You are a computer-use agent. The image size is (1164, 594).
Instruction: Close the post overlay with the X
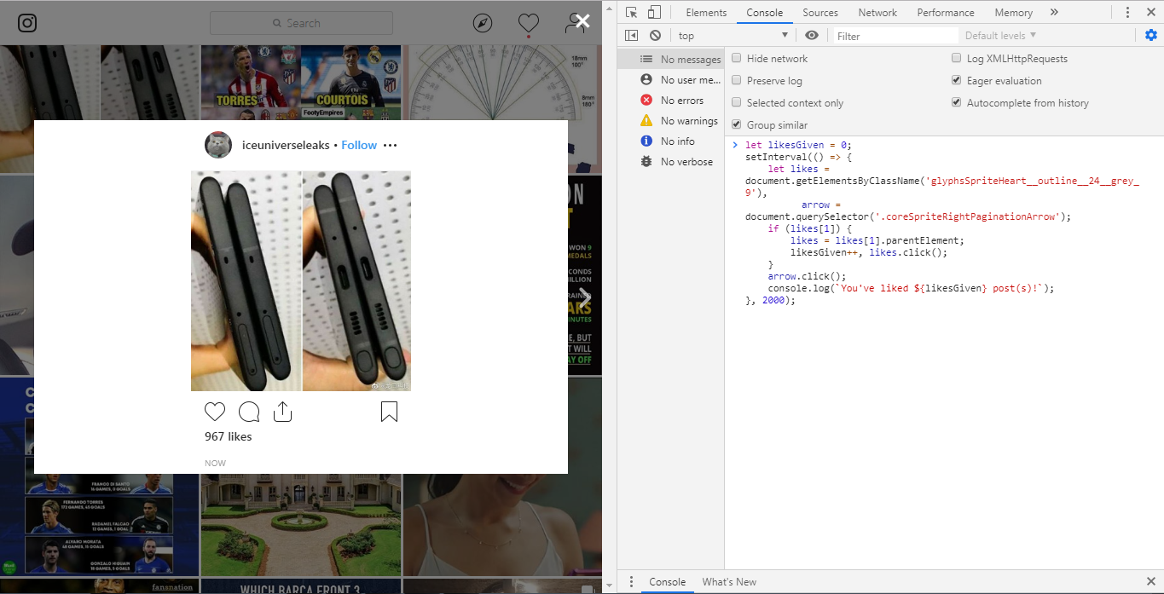582,21
